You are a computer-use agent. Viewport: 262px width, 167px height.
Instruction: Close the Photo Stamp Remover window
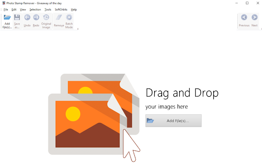point(257,3)
